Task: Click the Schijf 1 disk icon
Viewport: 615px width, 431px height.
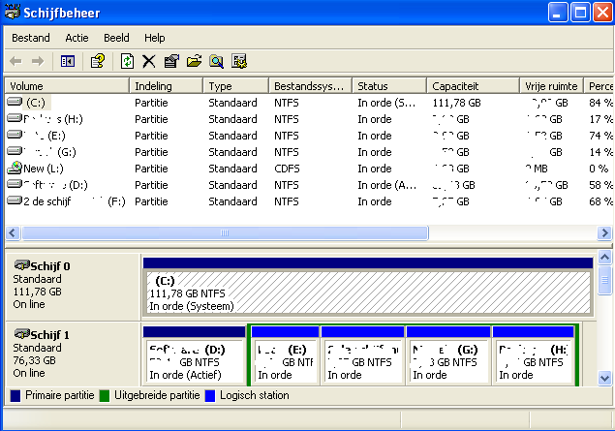Action: click(22, 334)
